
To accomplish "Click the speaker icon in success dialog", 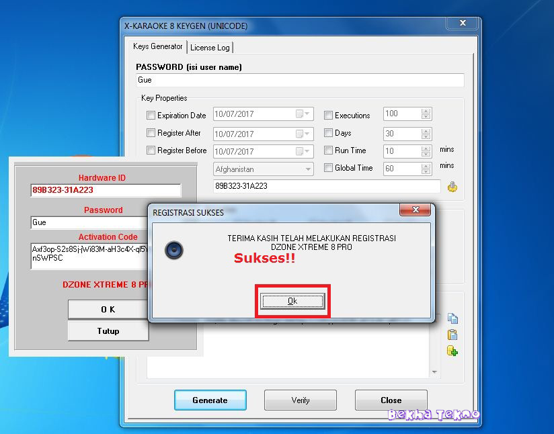I will click(x=174, y=250).
